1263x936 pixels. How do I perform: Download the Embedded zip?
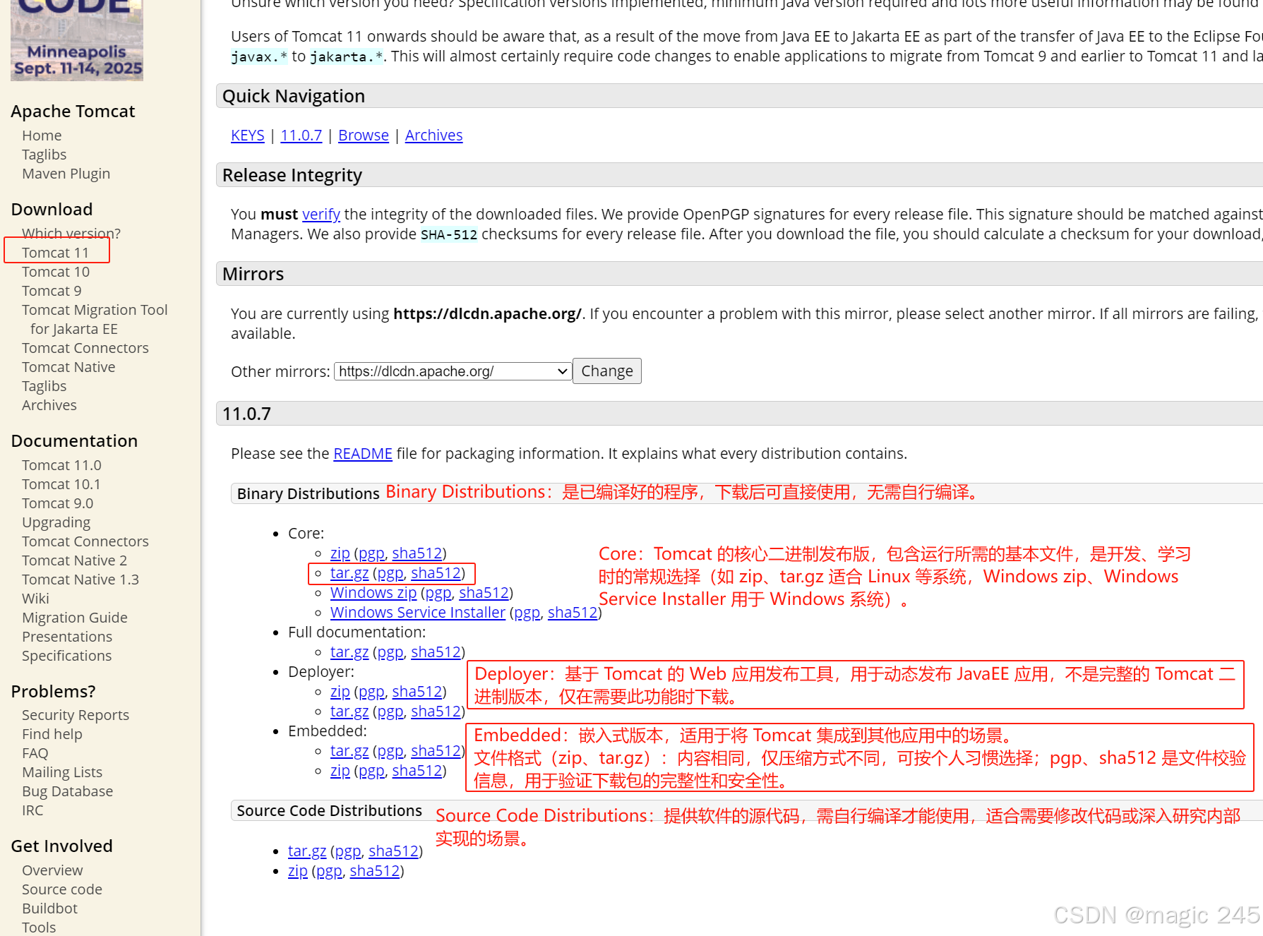coord(340,771)
